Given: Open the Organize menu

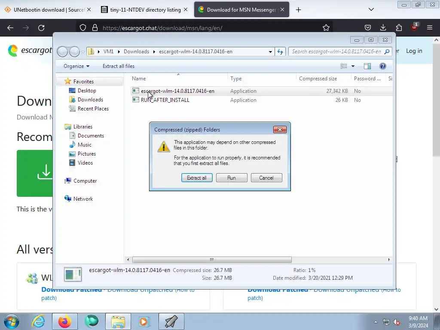Looking at the screenshot, I should 76,66.
